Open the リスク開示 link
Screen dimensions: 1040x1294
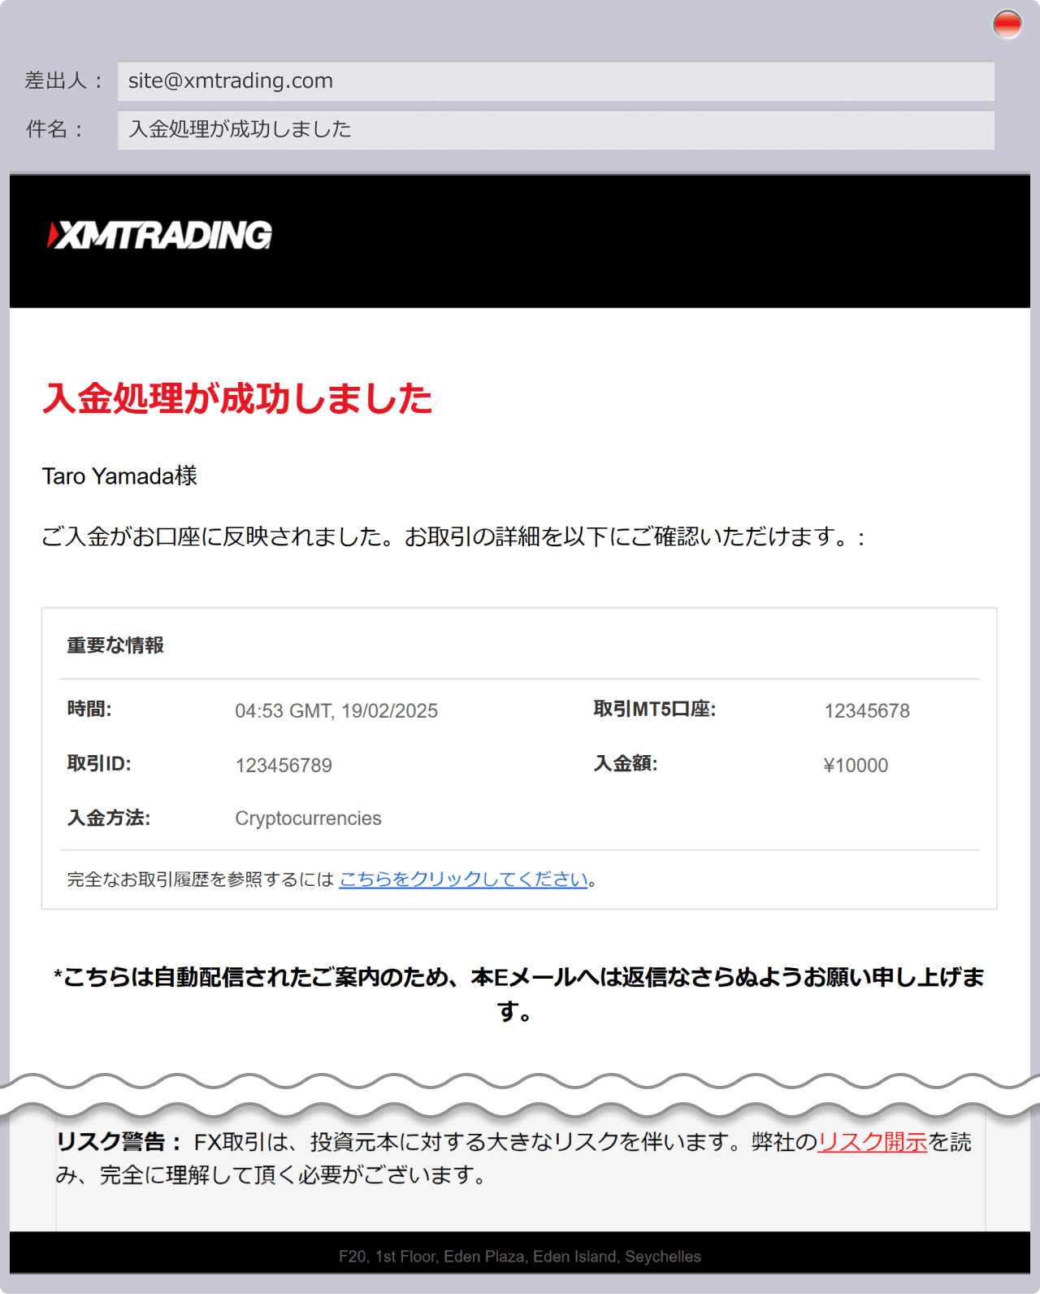click(872, 1142)
